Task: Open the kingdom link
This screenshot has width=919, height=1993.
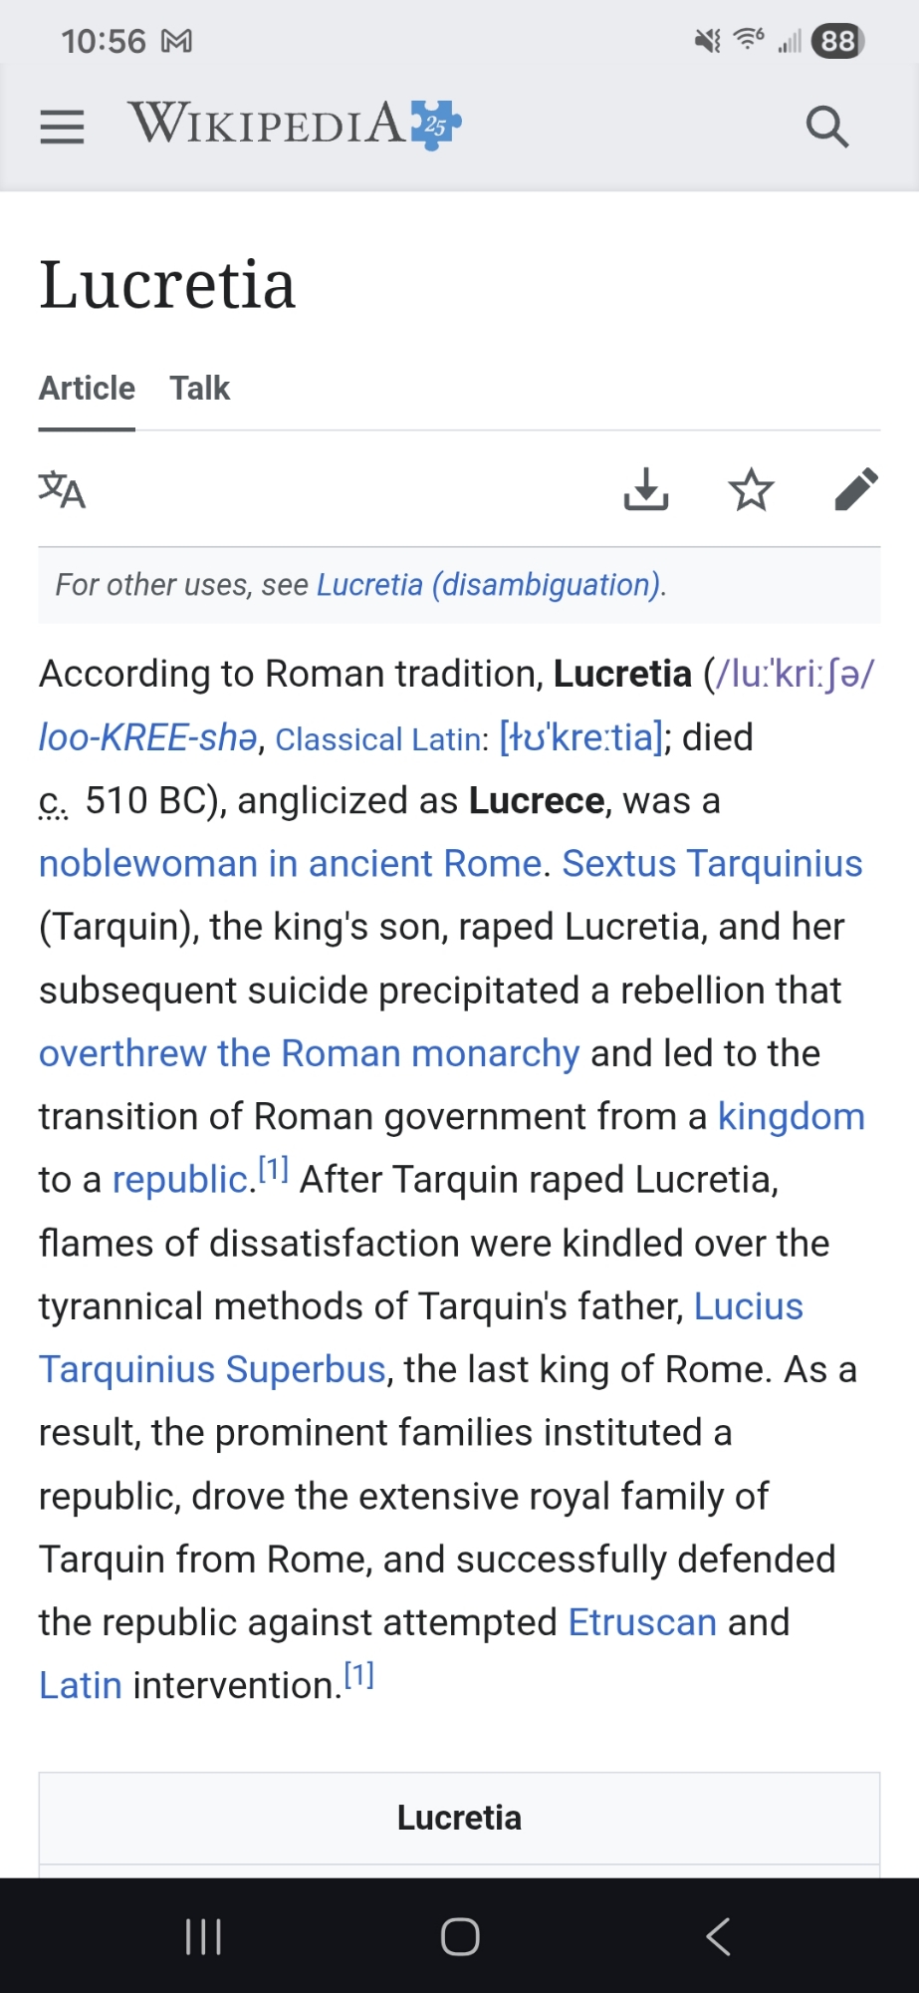Action: [791, 1117]
